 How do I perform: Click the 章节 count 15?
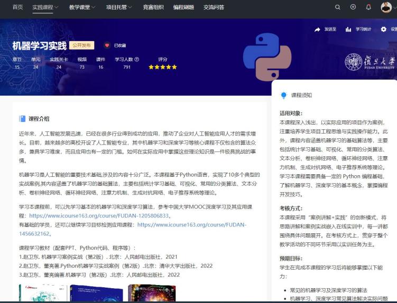(x=17, y=67)
